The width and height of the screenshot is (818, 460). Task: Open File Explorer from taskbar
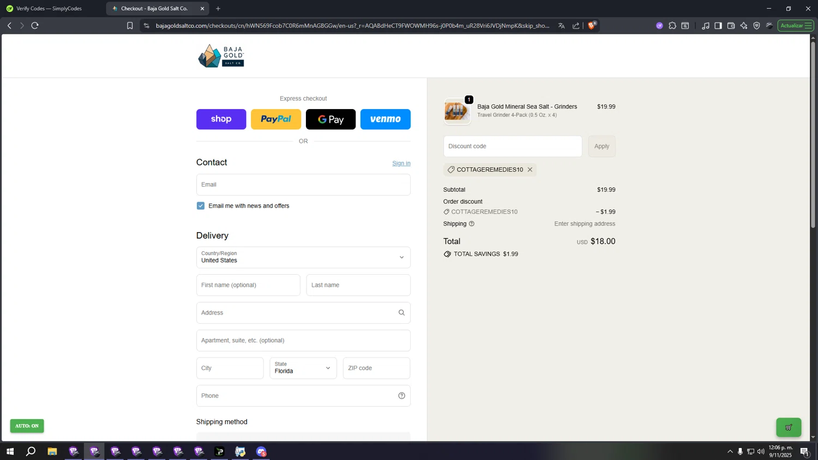tap(52, 452)
